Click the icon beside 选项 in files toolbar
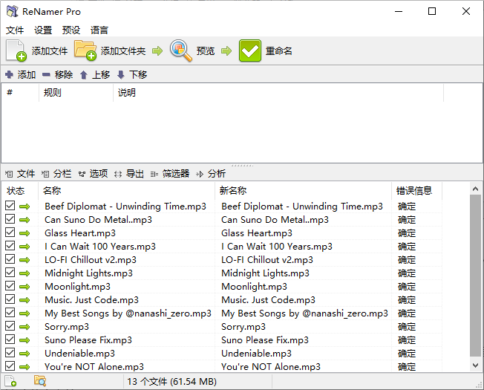484x390 pixels. pyautogui.click(x=82, y=174)
